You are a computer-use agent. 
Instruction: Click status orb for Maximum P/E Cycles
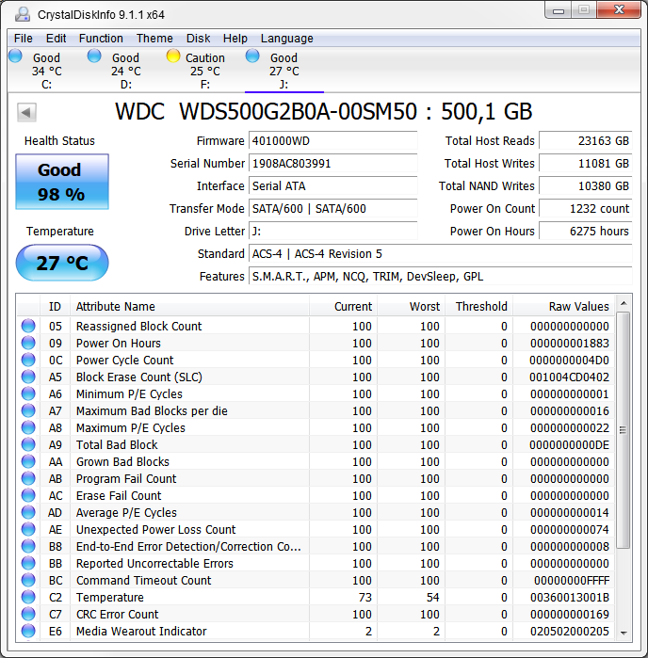point(28,427)
